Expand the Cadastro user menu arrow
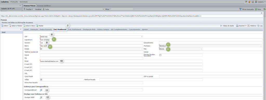The height and width of the screenshot is (100, 266). 265,2
